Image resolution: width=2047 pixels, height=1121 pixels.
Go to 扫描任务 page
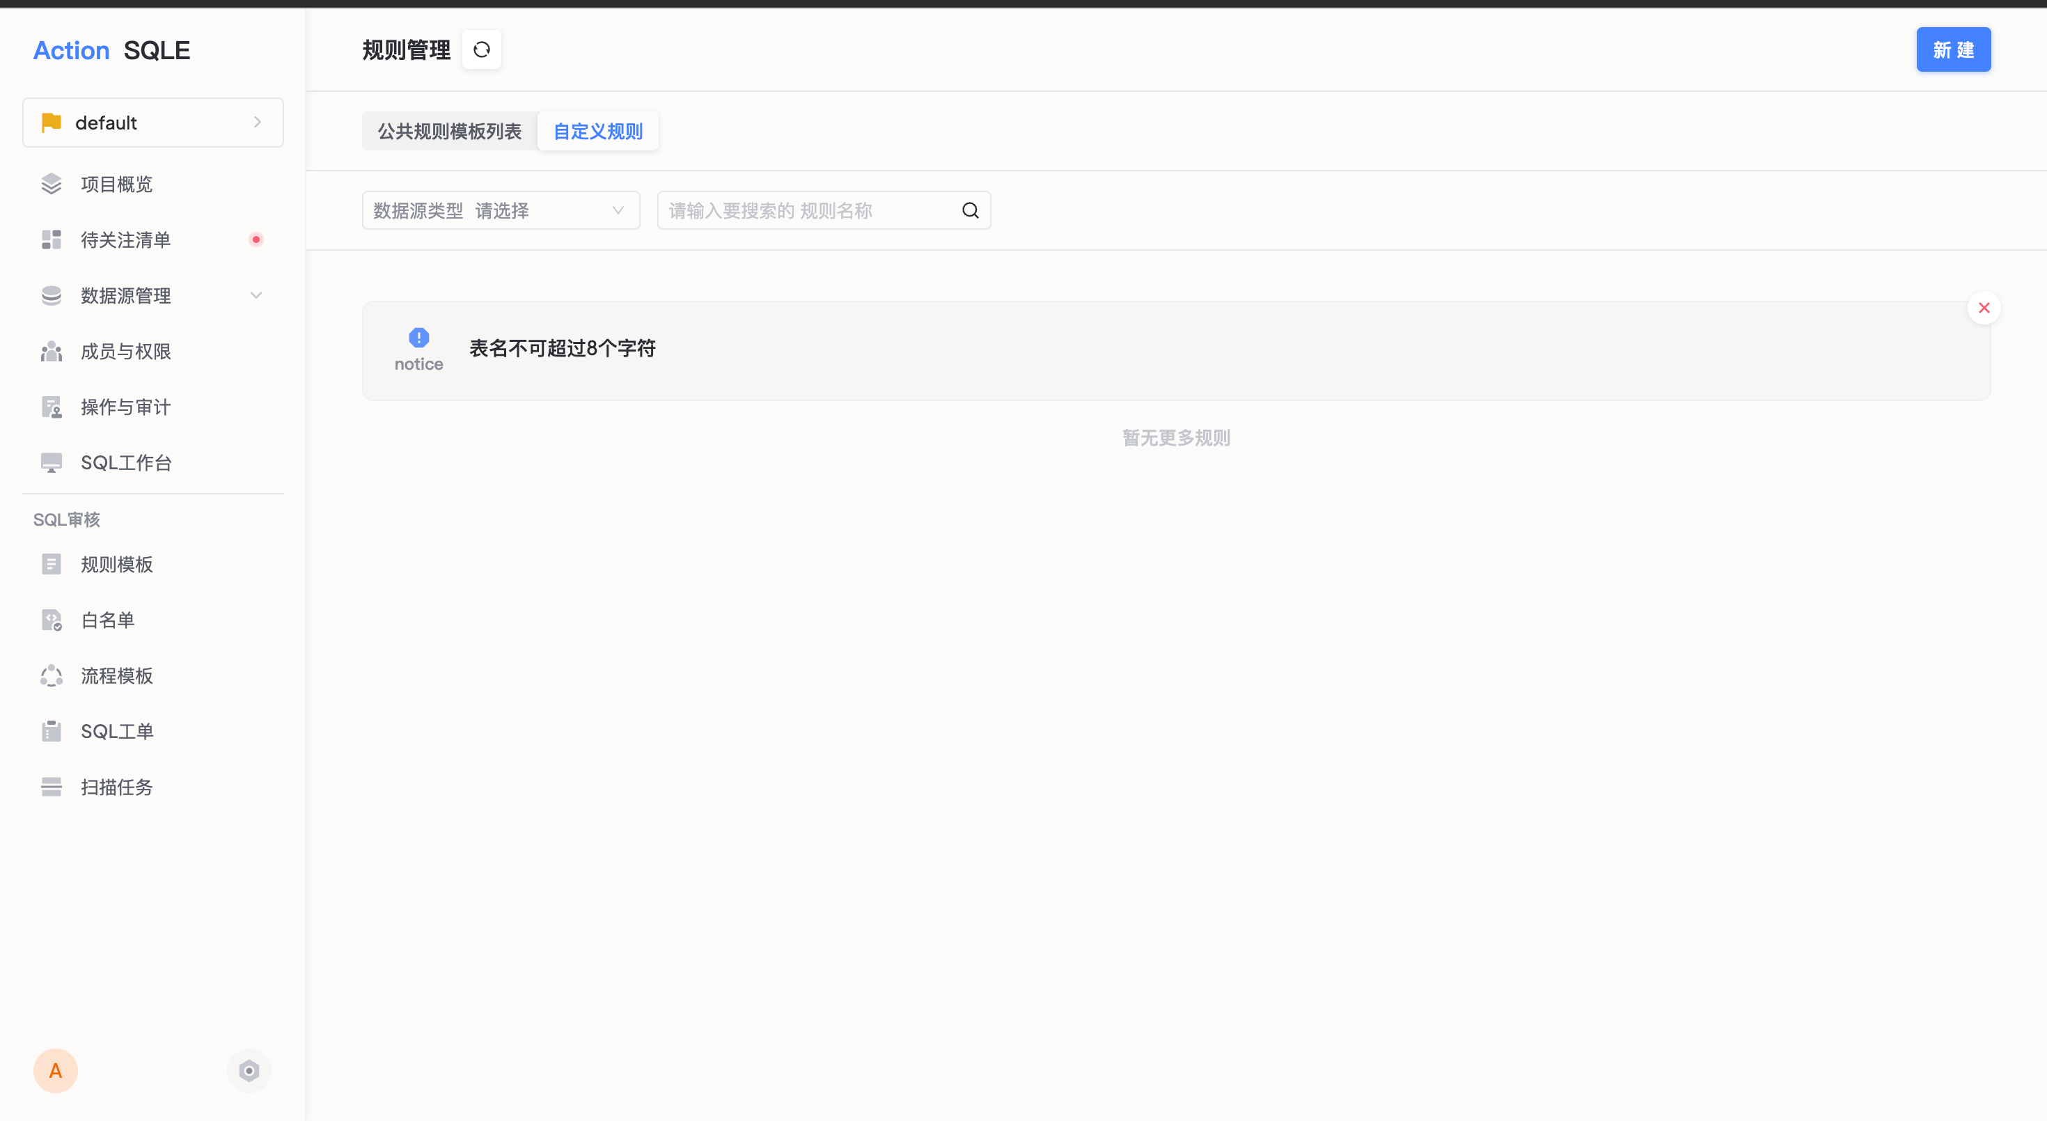point(153,787)
